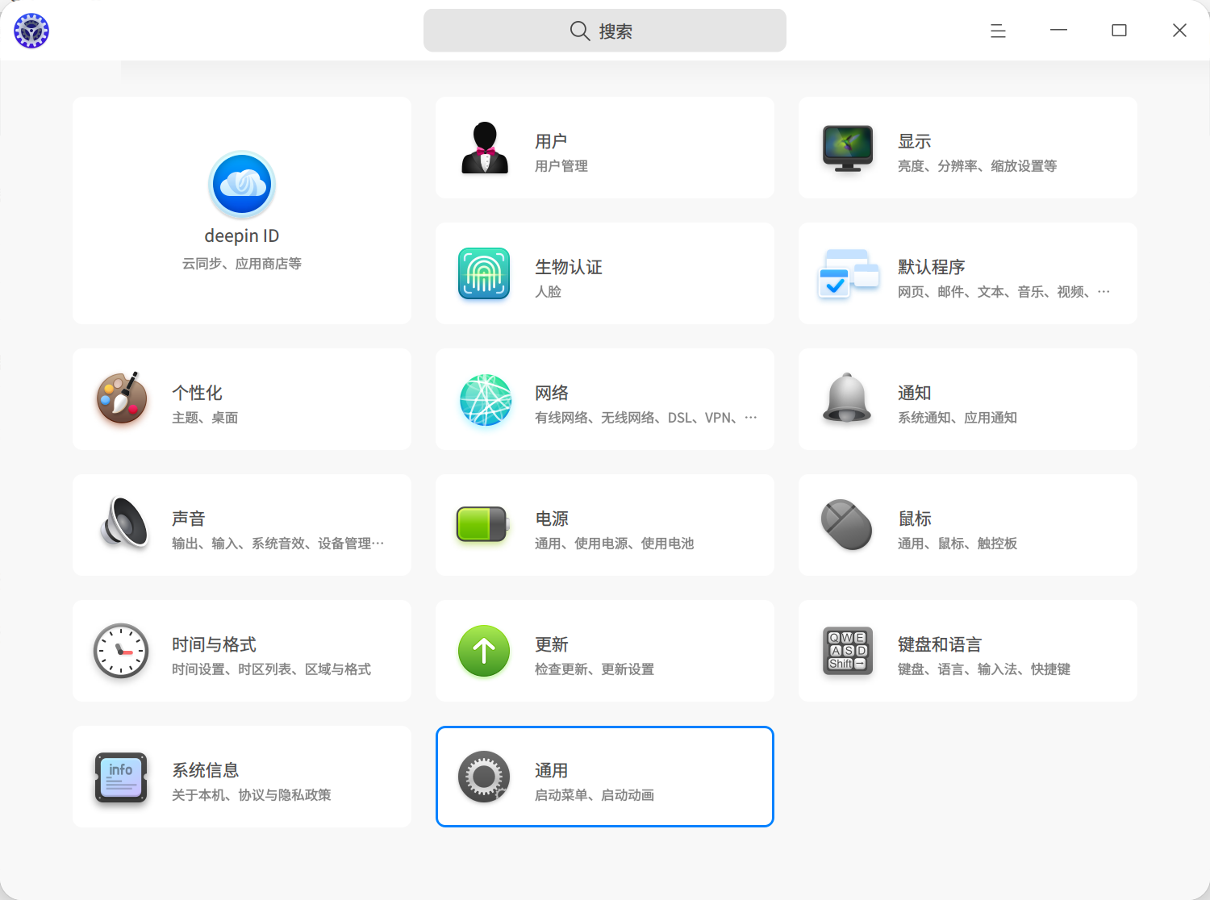
Task: Select the 默认程序 title label
Action: 932,267
